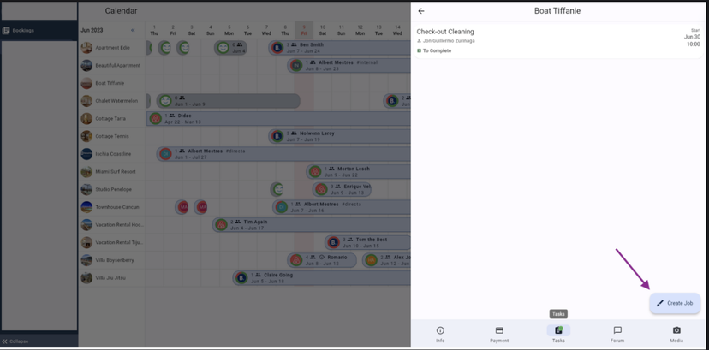709x350 pixels.
Task: Click the Airbnb icon on Didac booking
Action: click(156, 119)
